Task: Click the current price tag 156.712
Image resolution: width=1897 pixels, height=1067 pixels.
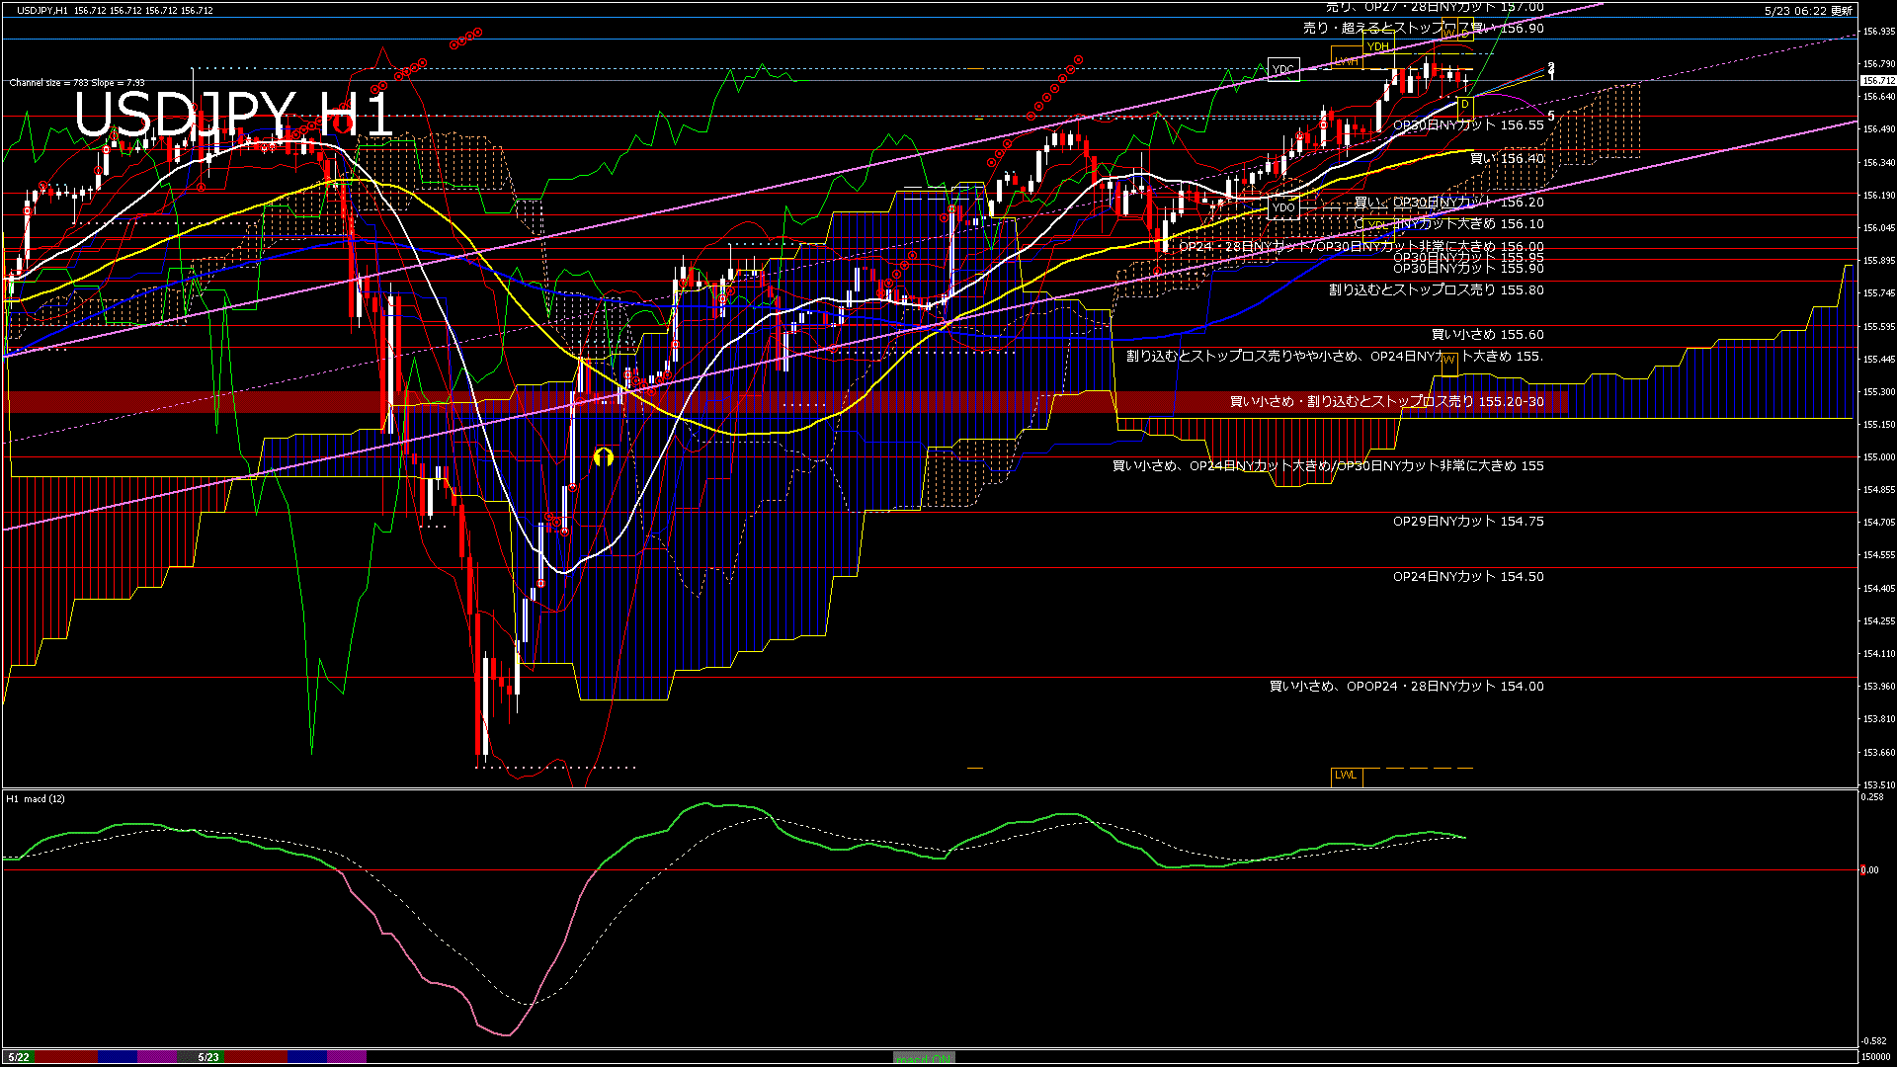Action: coord(1878,81)
